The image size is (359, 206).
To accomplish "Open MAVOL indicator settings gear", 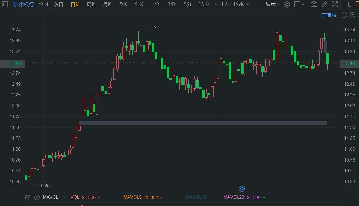I will click(28, 197).
